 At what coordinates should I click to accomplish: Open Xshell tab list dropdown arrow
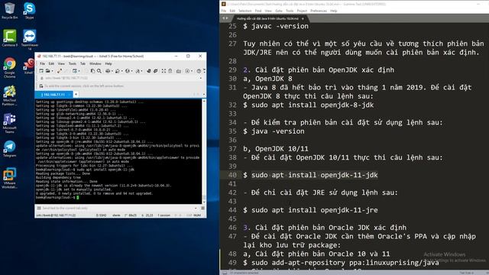pyautogui.click(x=204, y=94)
